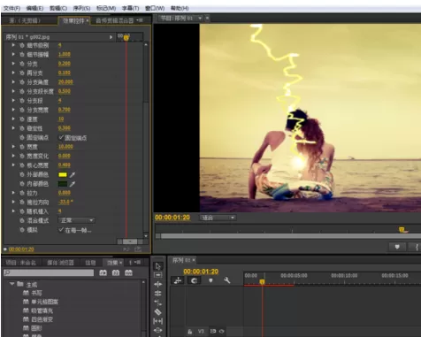Click the 分支宽度 value 0.700
This screenshot has height=337, width=421.
pos(65,110)
